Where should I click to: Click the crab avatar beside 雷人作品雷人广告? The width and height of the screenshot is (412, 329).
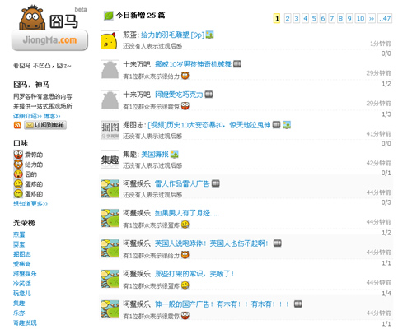click(x=110, y=188)
